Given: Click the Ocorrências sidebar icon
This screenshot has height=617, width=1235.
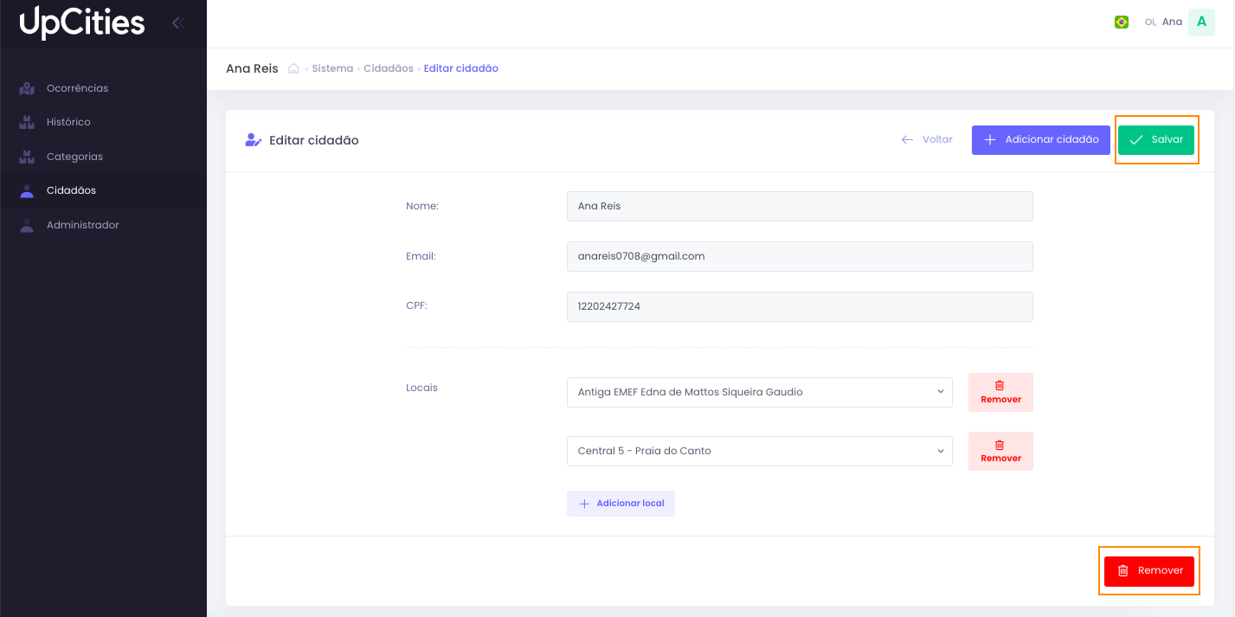Looking at the screenshot, I should pos(27,88).
